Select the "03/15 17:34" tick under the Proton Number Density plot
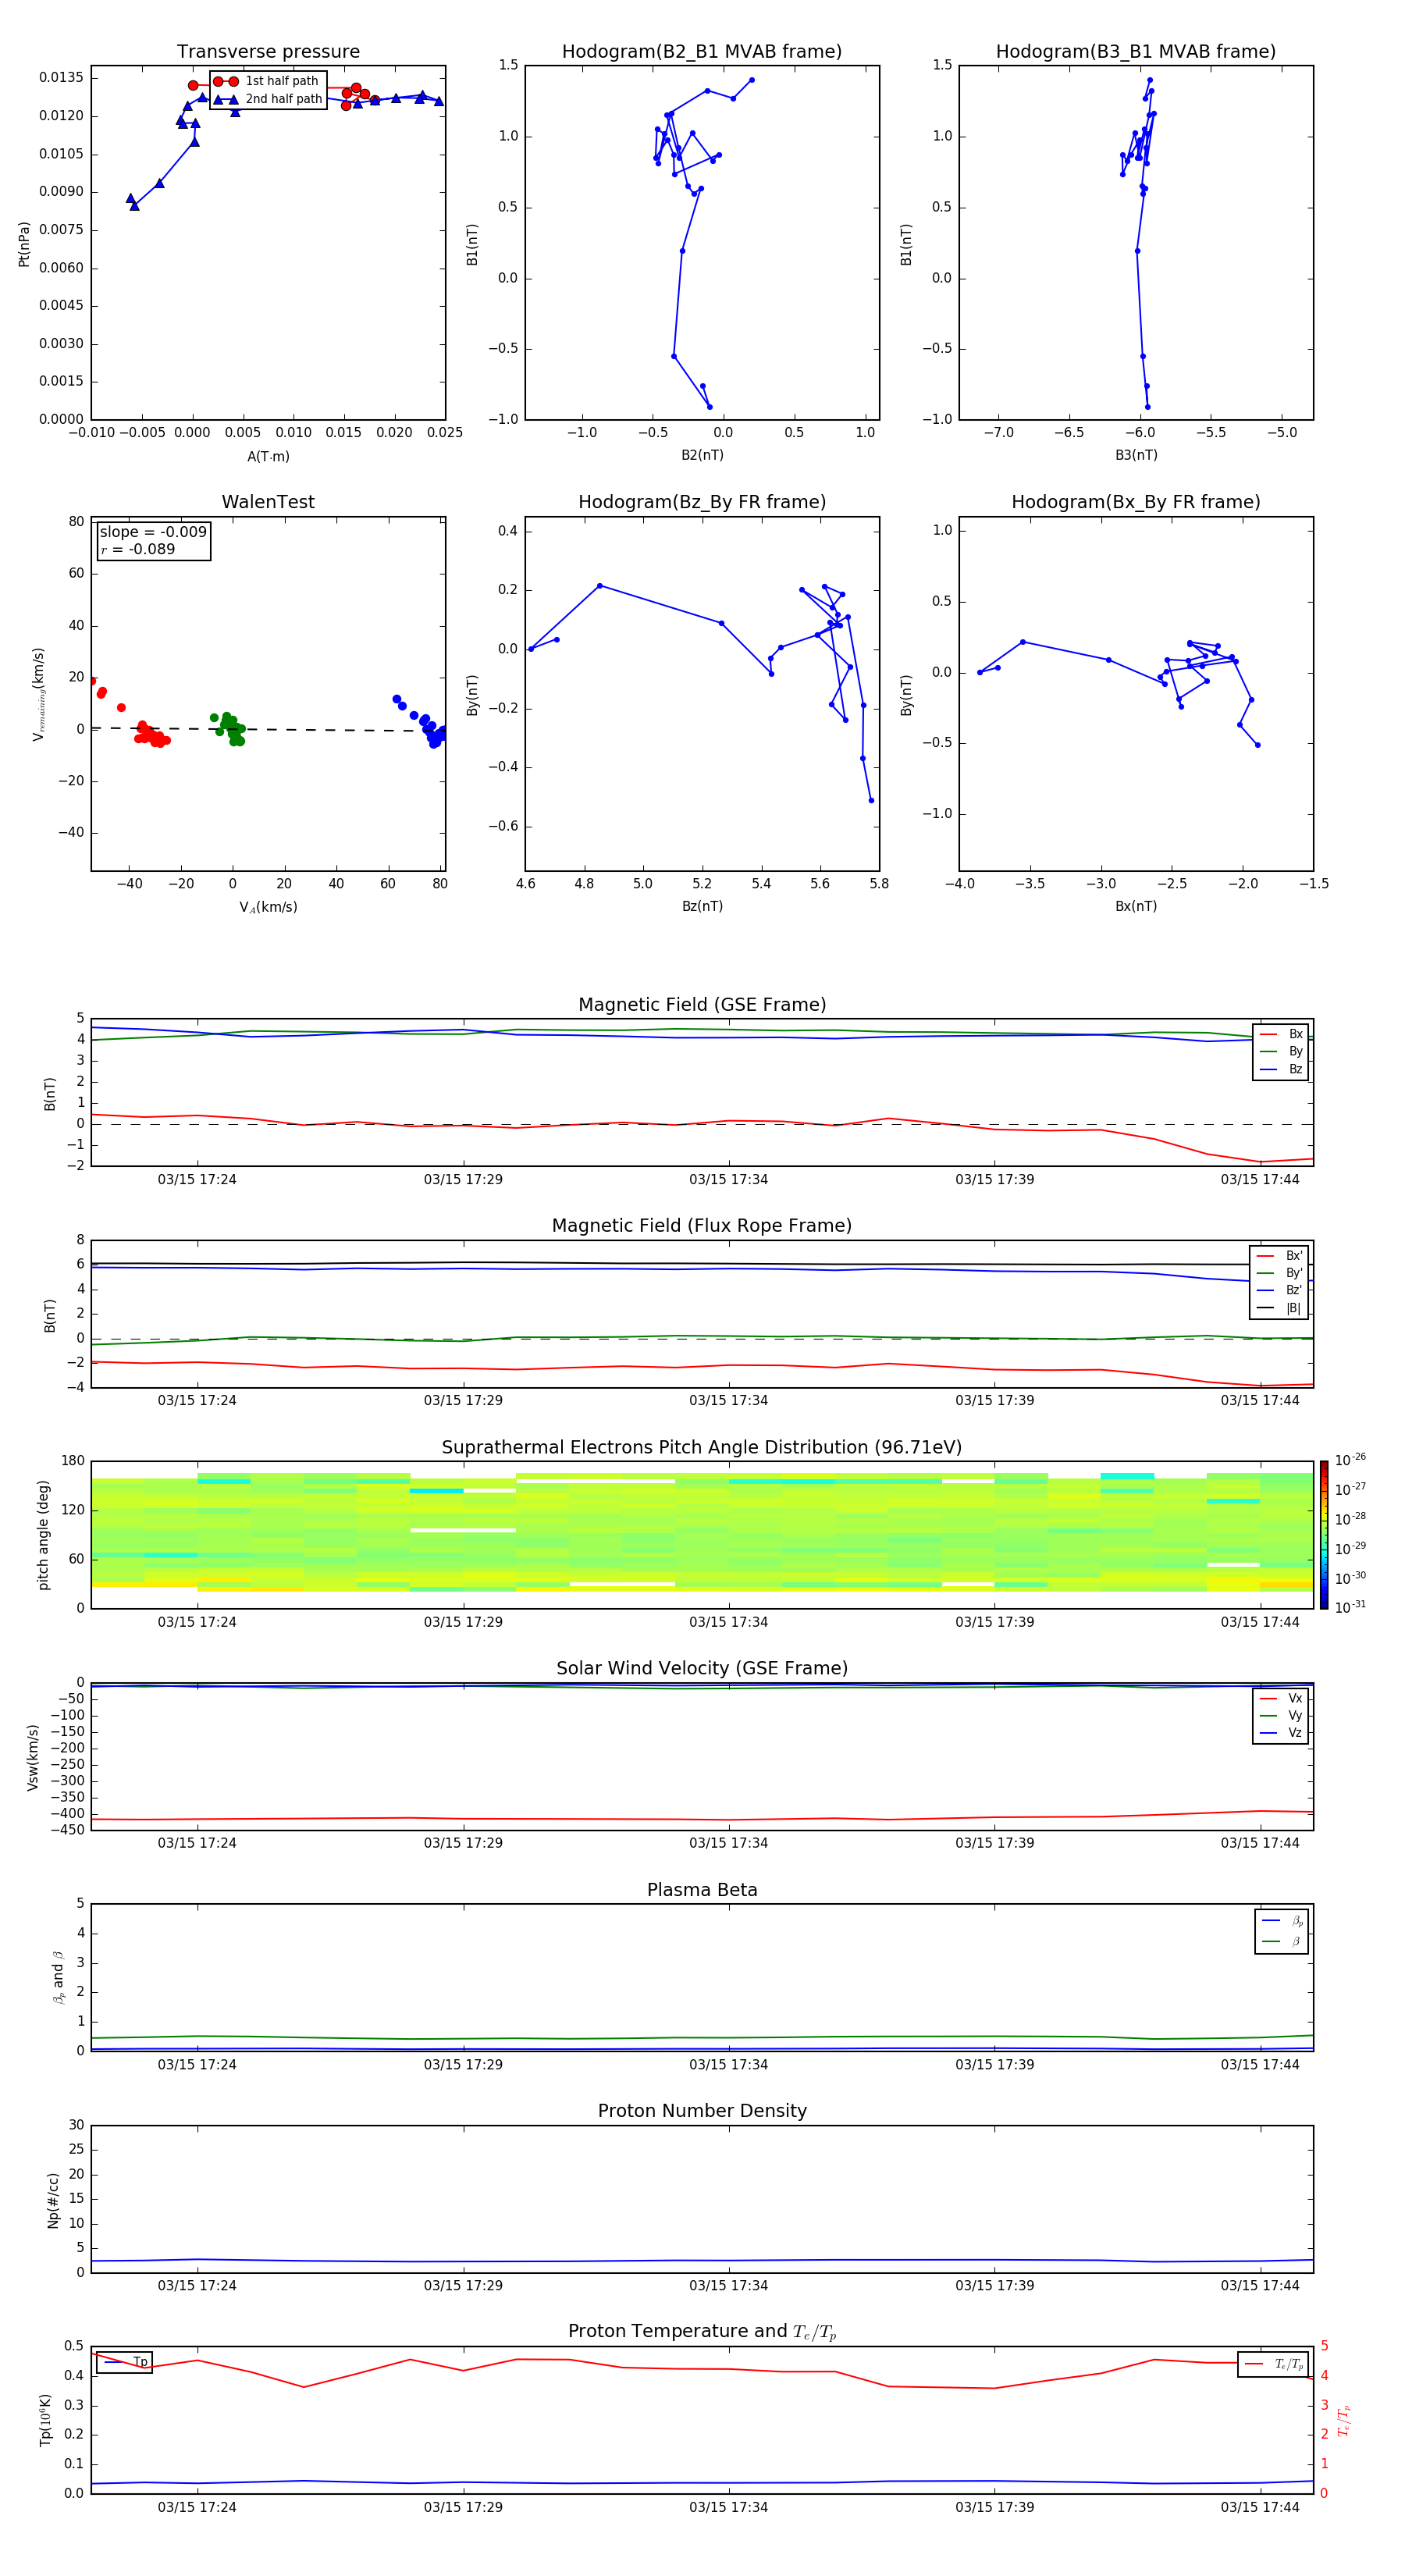 [x=728, y=2286]
